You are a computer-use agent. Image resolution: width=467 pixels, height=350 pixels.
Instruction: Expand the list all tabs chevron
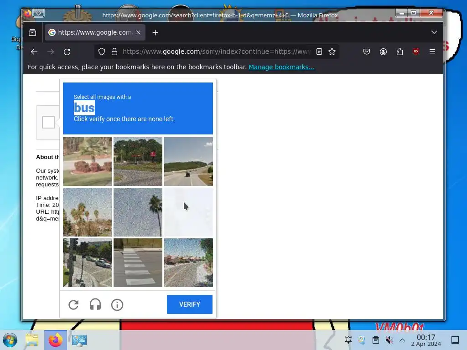tap(434, 32)
